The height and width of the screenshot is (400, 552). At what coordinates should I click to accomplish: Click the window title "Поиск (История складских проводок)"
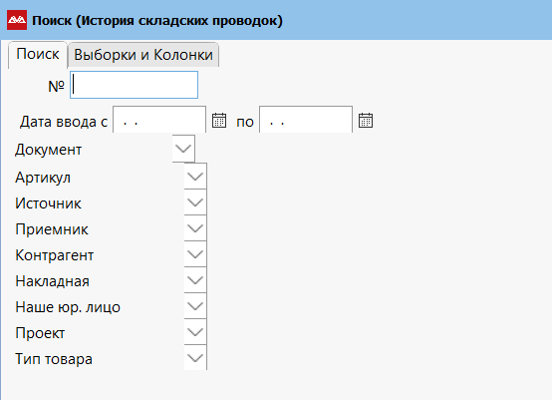(x=157, y=20)
